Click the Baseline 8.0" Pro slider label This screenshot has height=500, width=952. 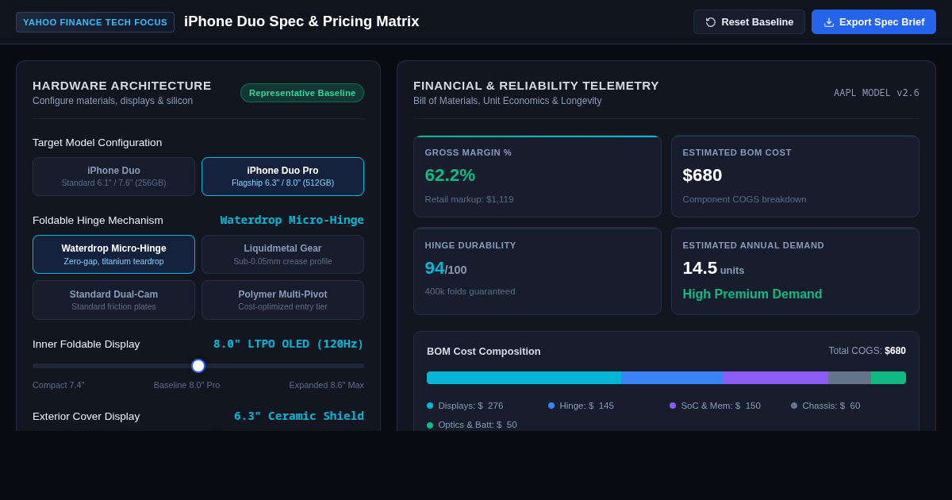point(187,385)
